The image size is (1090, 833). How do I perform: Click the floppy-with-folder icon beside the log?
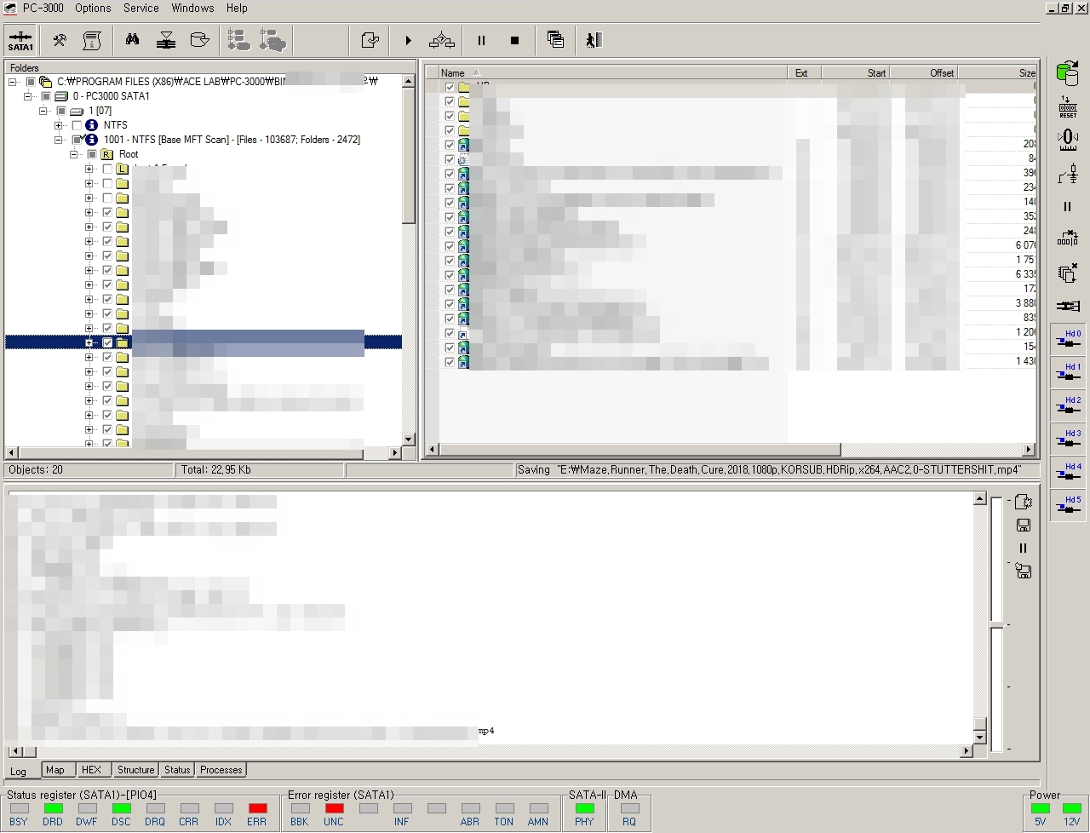pyautogui.click(x=1024, y=572)
